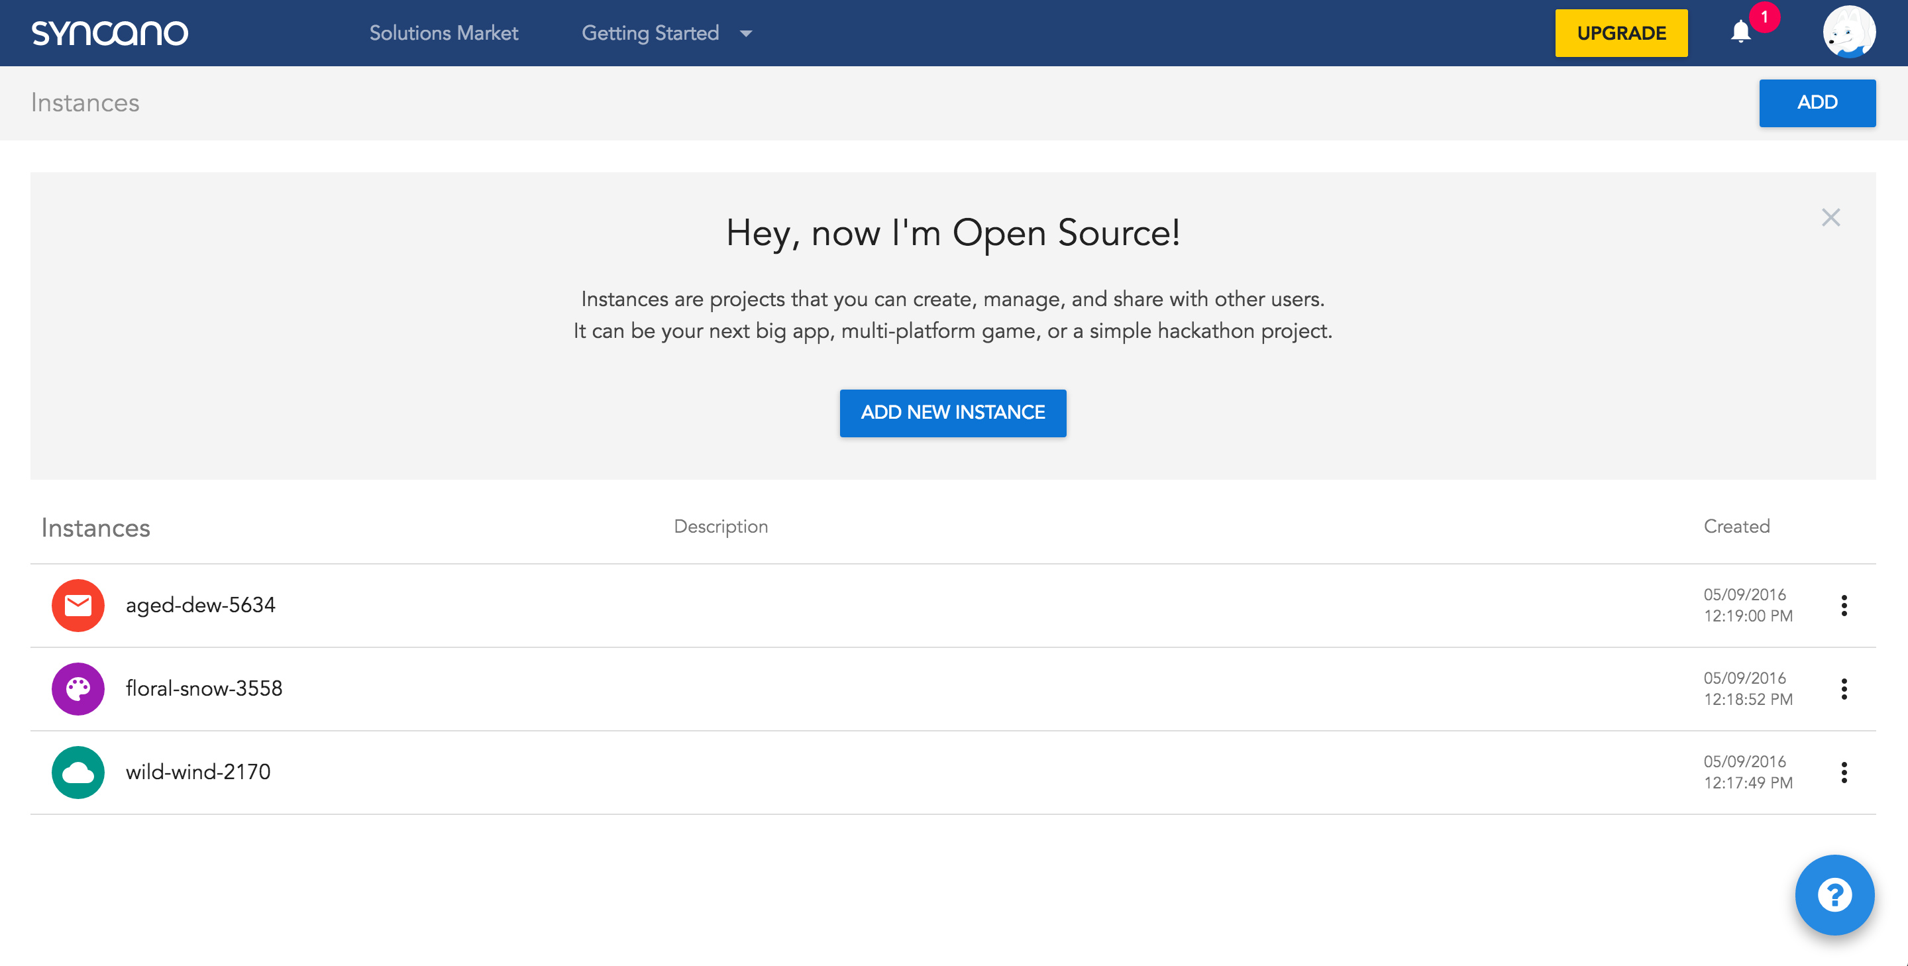Open the user avatar account menu
Viewport: 1908px width, 966px height.
pos(1849,32)
